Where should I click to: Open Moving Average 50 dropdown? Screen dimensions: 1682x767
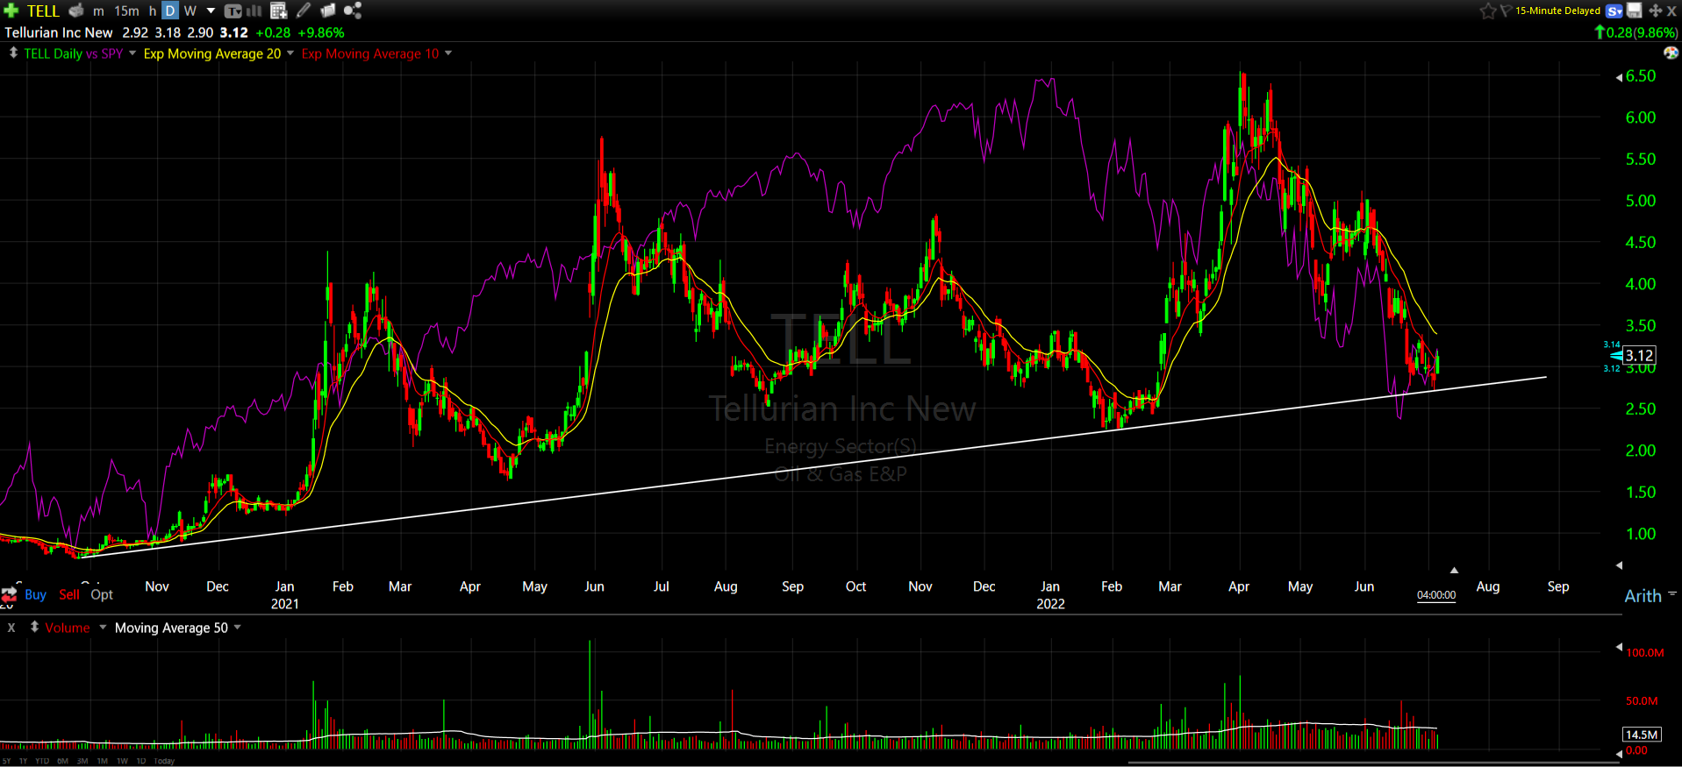238,628
